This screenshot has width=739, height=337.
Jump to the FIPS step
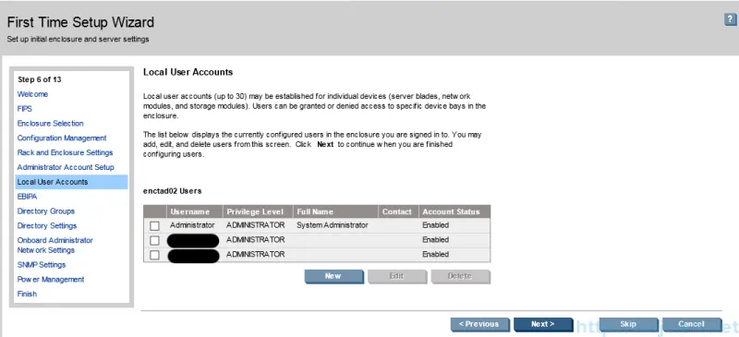pos(25,109)
